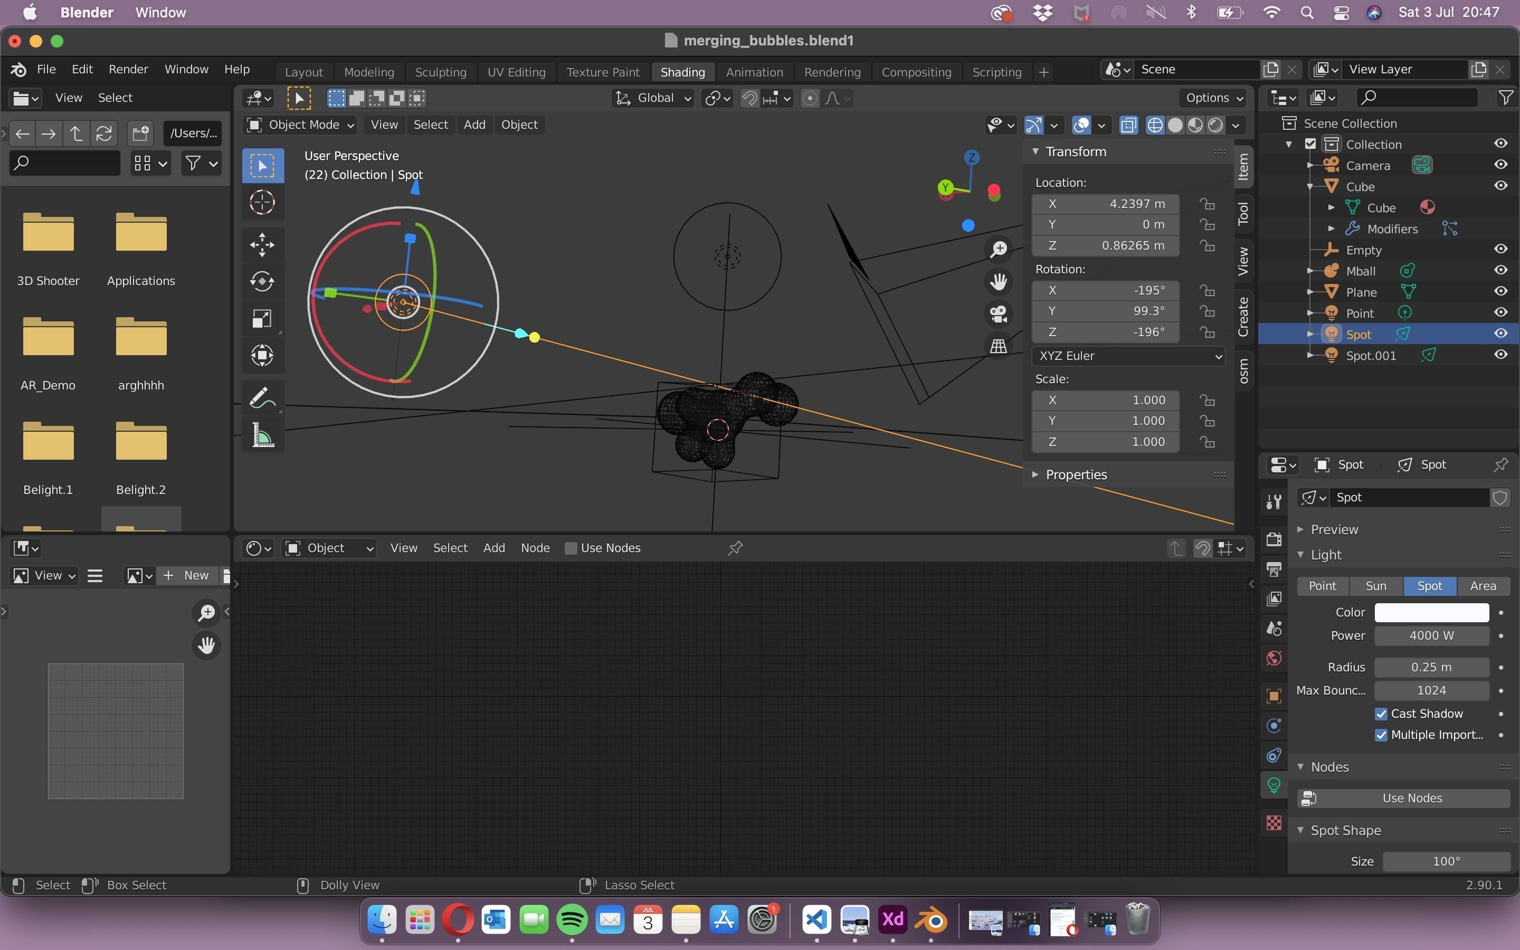Screen dimensions: 1520x950
Task: Switch to the Animation workspace tab
Action: click(x=754, y=72)
